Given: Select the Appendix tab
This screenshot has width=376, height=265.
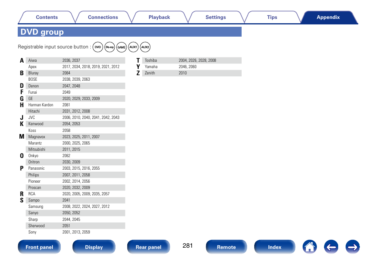Looking at the screenshot, I should coord(328,17).
